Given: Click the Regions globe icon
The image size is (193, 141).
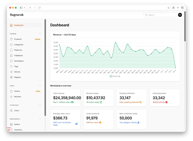Looking at the screenshot, I should (x=11, y=77).
